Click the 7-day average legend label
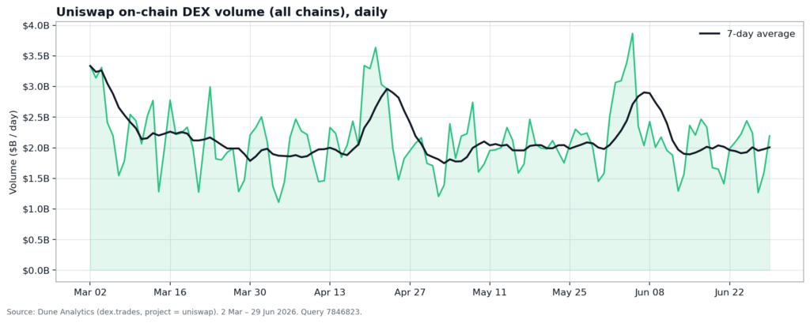This screenshot has width=810, height=323. [x=761, y=34]
